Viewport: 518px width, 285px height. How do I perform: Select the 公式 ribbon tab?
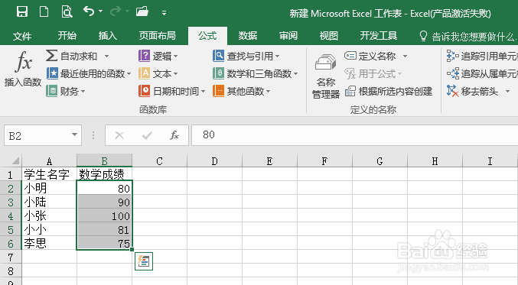[x=207, y=36]
